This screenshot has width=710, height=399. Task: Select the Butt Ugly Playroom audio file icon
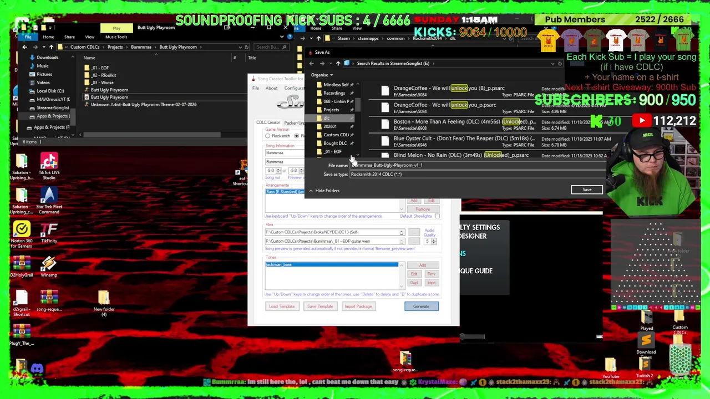tap(87, 90)
